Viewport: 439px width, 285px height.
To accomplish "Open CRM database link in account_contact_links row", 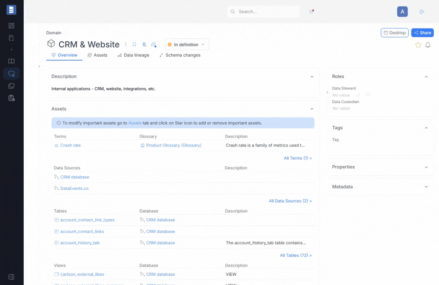I will [160, 232].
